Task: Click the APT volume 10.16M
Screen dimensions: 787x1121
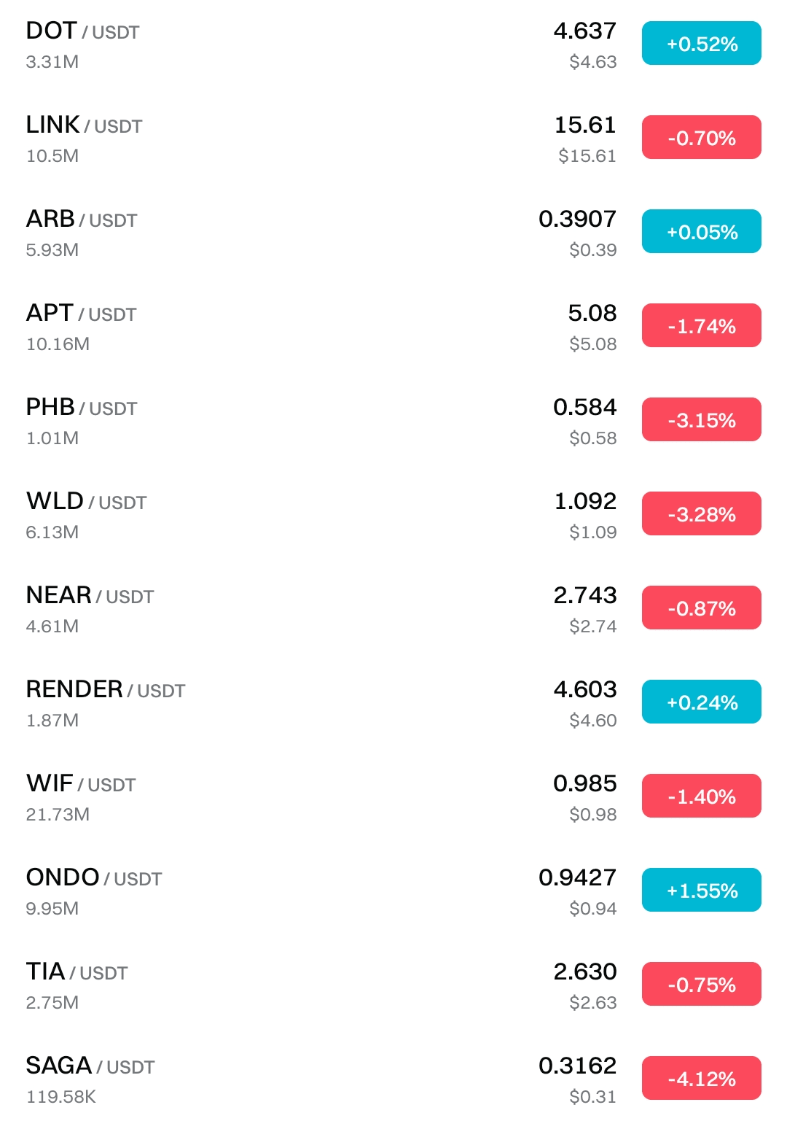Action: pos(58,344)
